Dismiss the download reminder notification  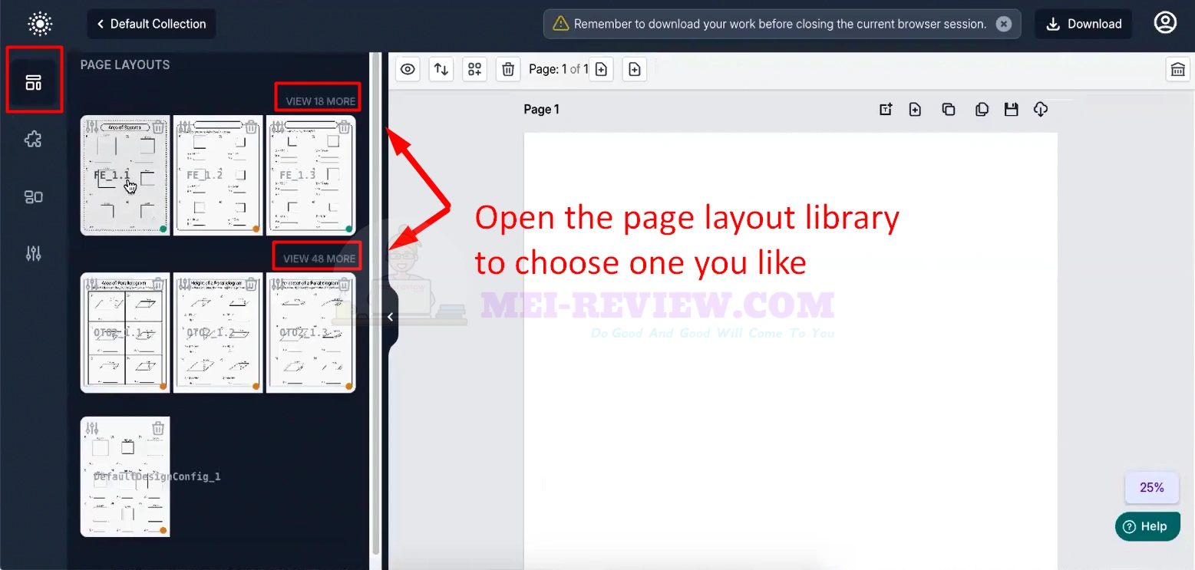[1004, 24]
